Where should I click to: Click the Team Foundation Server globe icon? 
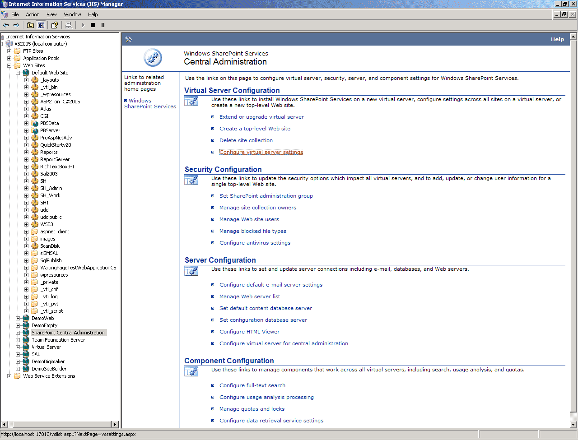pos(26,340)
